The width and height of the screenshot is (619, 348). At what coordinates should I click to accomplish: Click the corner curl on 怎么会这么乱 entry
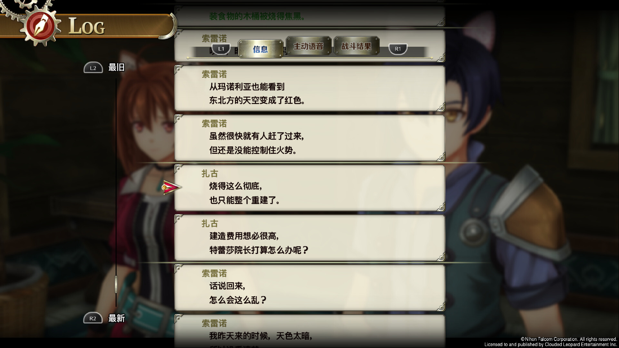coord(440,306)
